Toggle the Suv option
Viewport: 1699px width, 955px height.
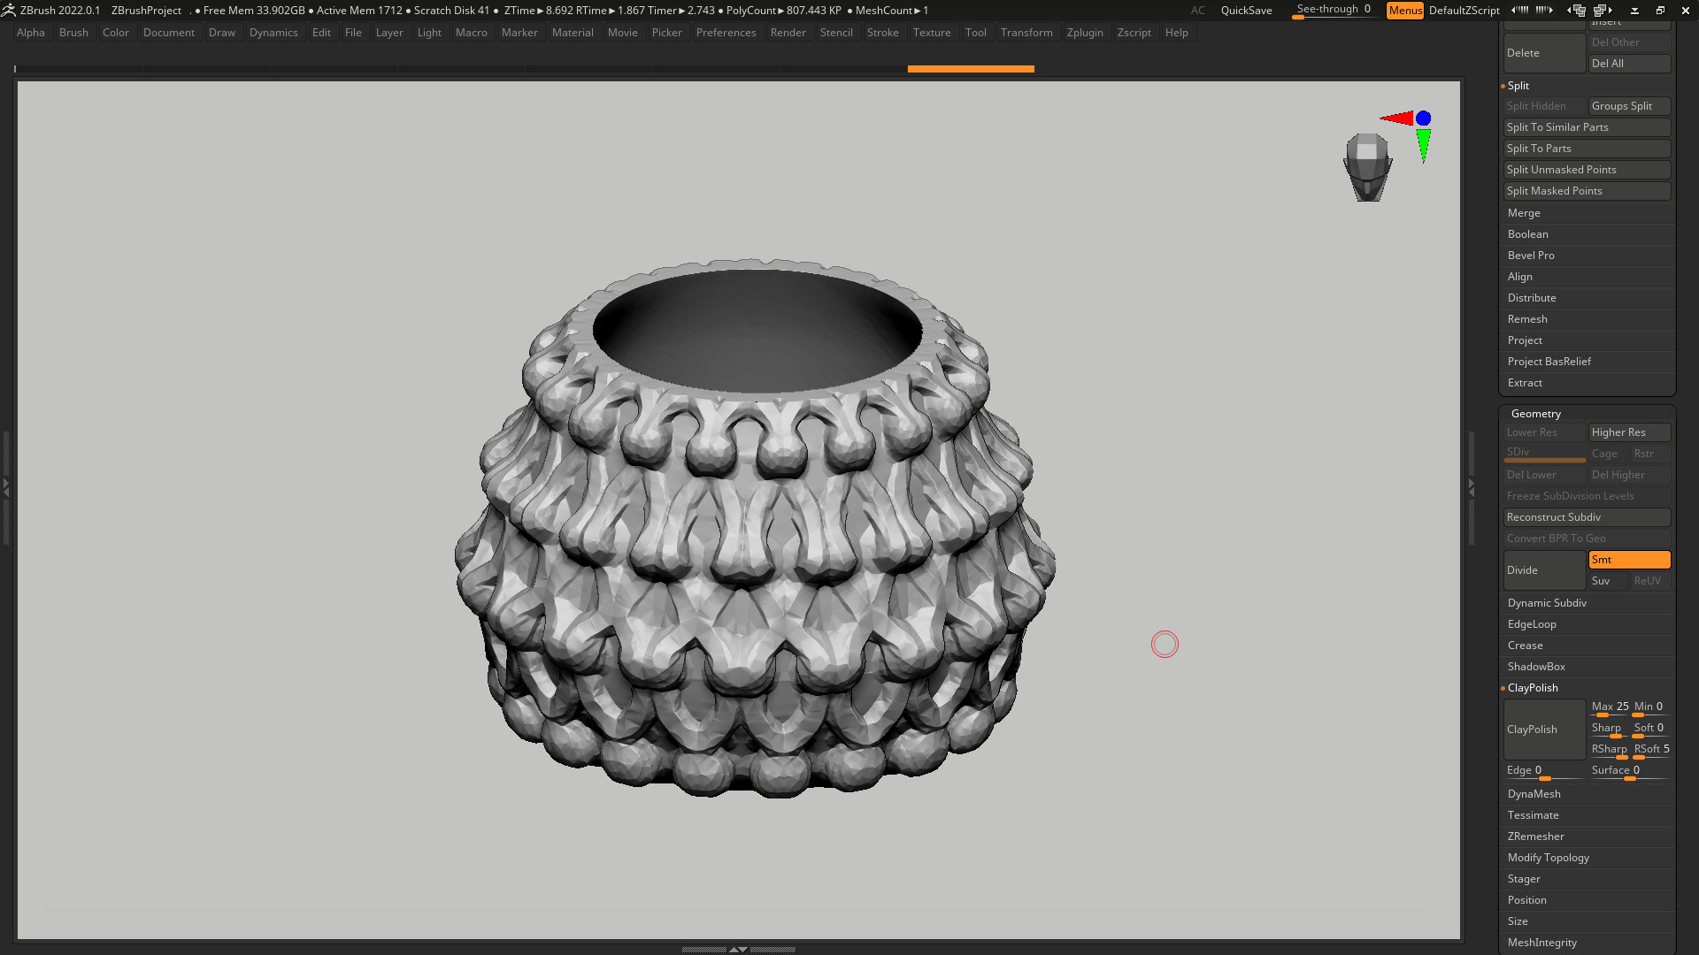pyautogui.click(x=1608, y=581)
